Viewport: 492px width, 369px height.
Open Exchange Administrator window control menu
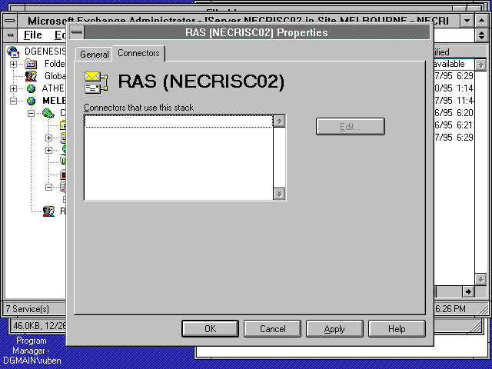point(10,21)
